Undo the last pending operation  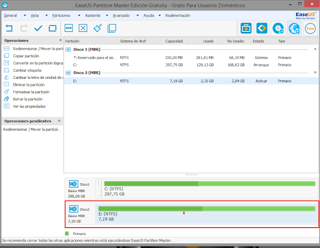click(x=9, y=28)
